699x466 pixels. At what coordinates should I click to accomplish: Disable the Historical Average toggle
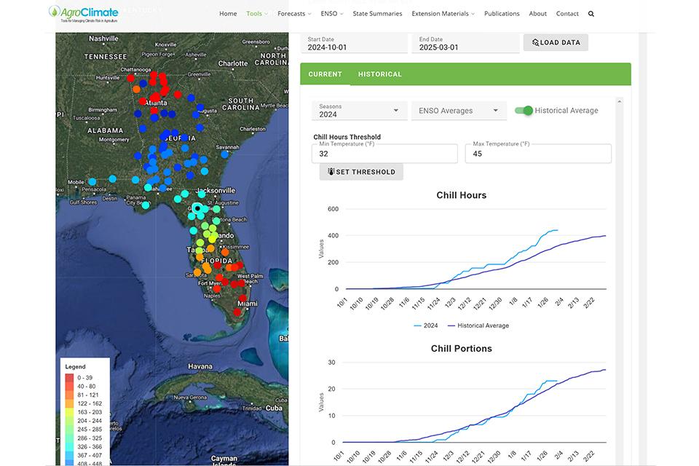(x=525, y=110)
